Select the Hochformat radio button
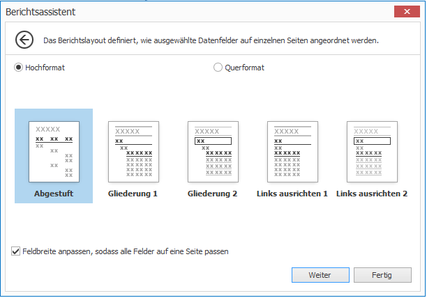This screenshot has height=298, width=427. pyautogui.click(x=18, y=68)
